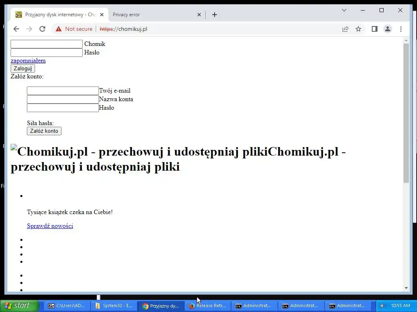The width and height of the screenshot is (417, 312).
Task: Click broken Chomikuj.pl logo image
Action: click(x=14, y=148)
